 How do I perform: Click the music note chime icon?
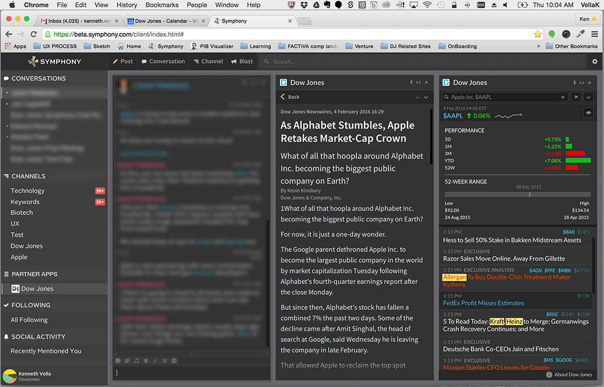137,361
